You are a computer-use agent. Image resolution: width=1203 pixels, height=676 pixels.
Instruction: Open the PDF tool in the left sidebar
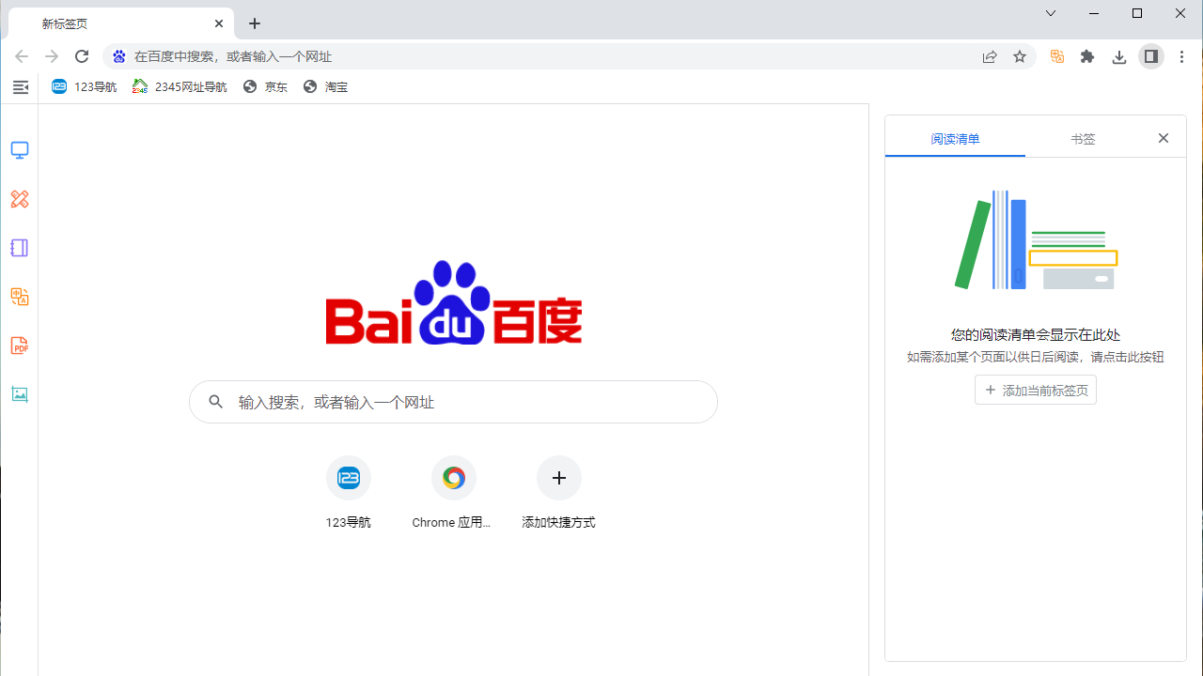(x=20, y=346)
